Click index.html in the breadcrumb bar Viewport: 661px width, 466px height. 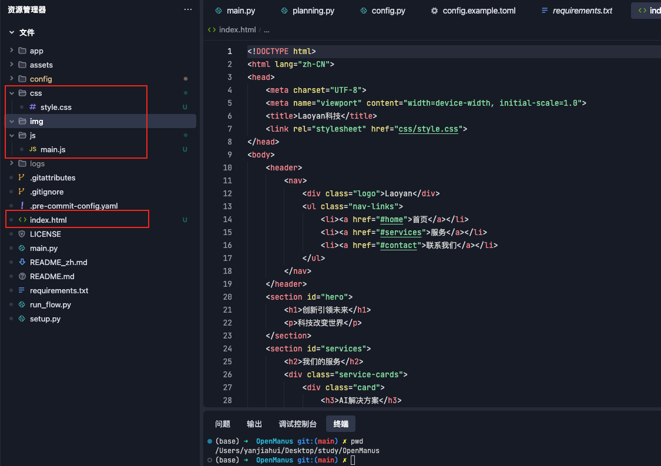point(237,29)
